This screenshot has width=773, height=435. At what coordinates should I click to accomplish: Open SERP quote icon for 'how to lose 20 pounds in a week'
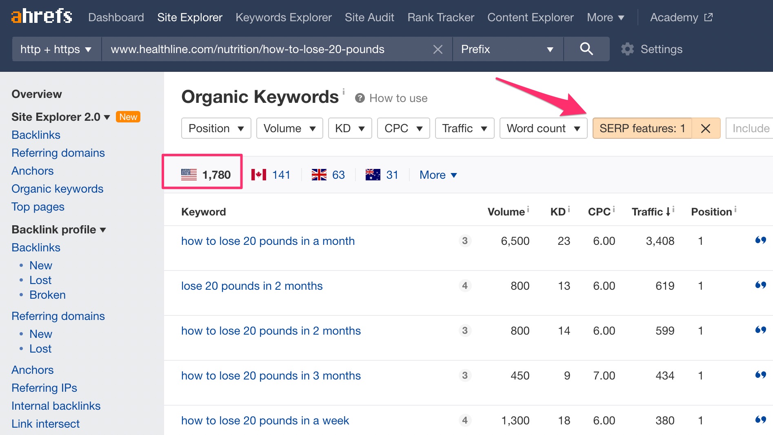(760, 419)
